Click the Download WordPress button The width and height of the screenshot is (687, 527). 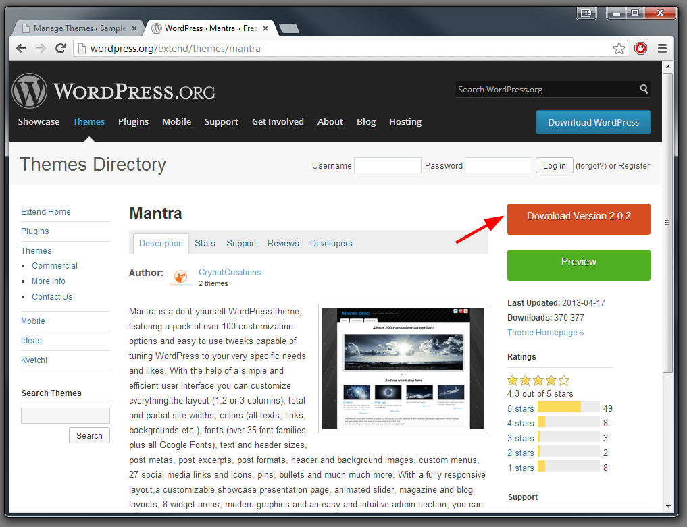tap(593, 122)
